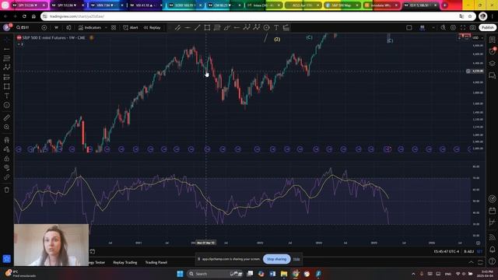Viewport: 498px width, 280px height.
Task: Open notifications bell in right sidebar
Action: pyautogui.click(x=492, y=249)
